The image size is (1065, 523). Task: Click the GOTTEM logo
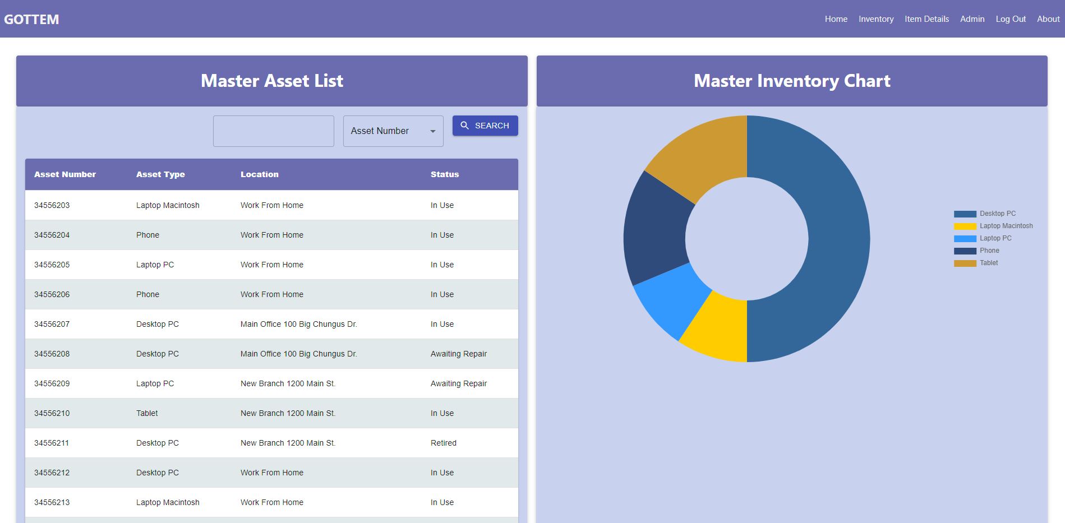click(x=31, y=19)
